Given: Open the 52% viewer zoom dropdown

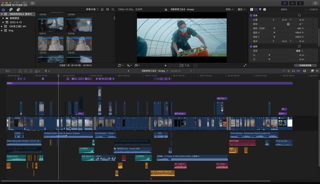Looking at the screenshot, I should click(229, 9).
